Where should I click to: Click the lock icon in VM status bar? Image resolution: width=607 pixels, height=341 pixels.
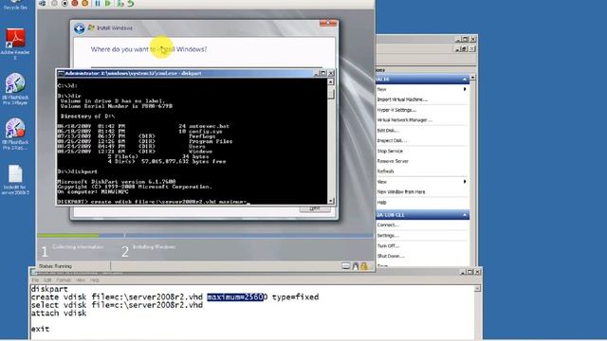(x=364, y=266)
